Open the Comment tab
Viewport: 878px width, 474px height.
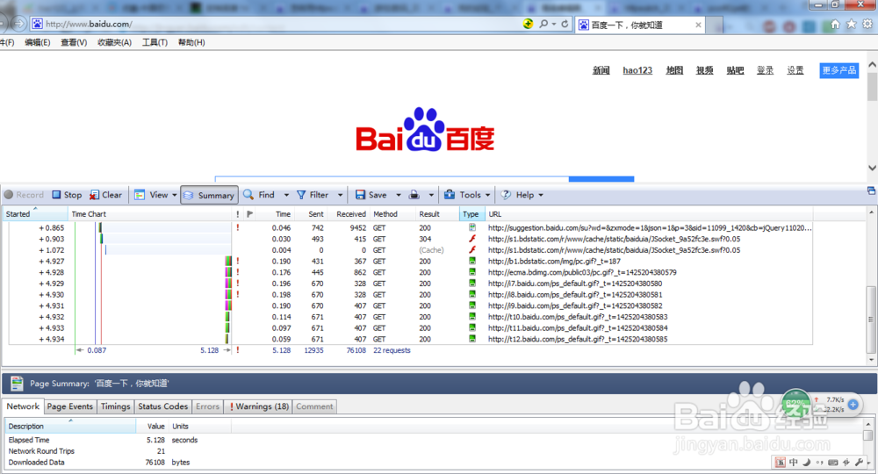coord(314,406)
